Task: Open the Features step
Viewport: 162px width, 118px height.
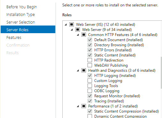Action: (x=14, y=38)
